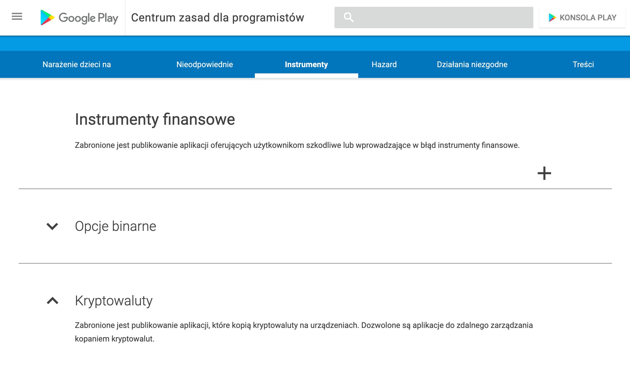Switch to the Nieodpowiednie tab
Image resolution: width=630 pixels, height=368 pixels.
pos(205,64)
